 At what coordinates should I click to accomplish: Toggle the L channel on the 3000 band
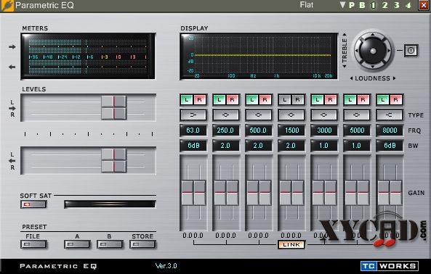click(x=318, y=100)
